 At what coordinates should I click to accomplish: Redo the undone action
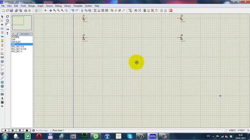click(77, 10)
